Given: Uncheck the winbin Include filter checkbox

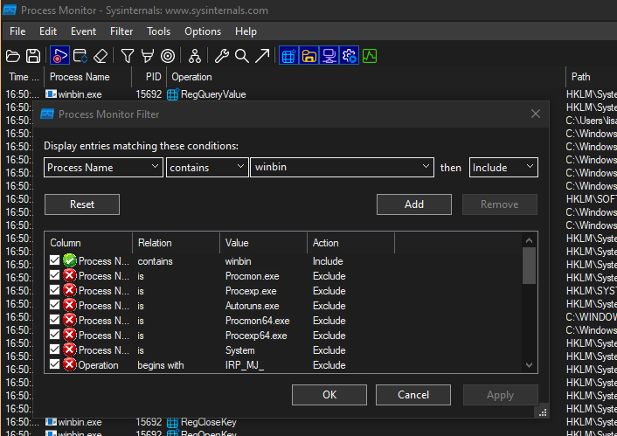Looking at the screenshot, I should [55, 260].
